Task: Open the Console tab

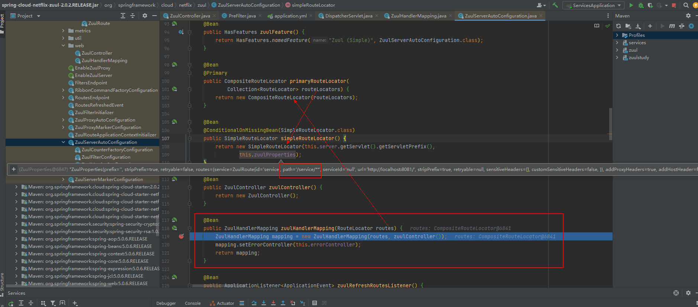Action: tap(193, 303)
